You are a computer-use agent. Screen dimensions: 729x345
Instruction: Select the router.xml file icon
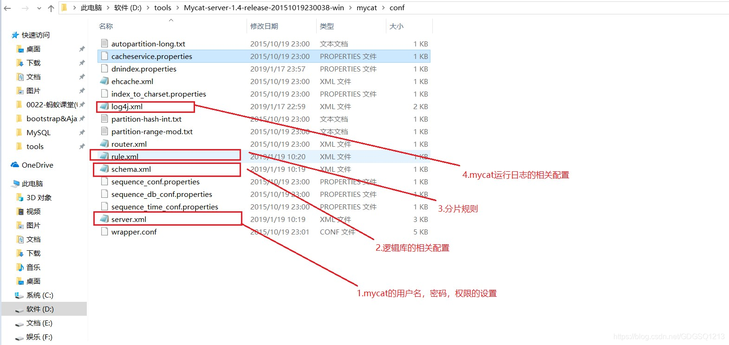click(104, 144)
